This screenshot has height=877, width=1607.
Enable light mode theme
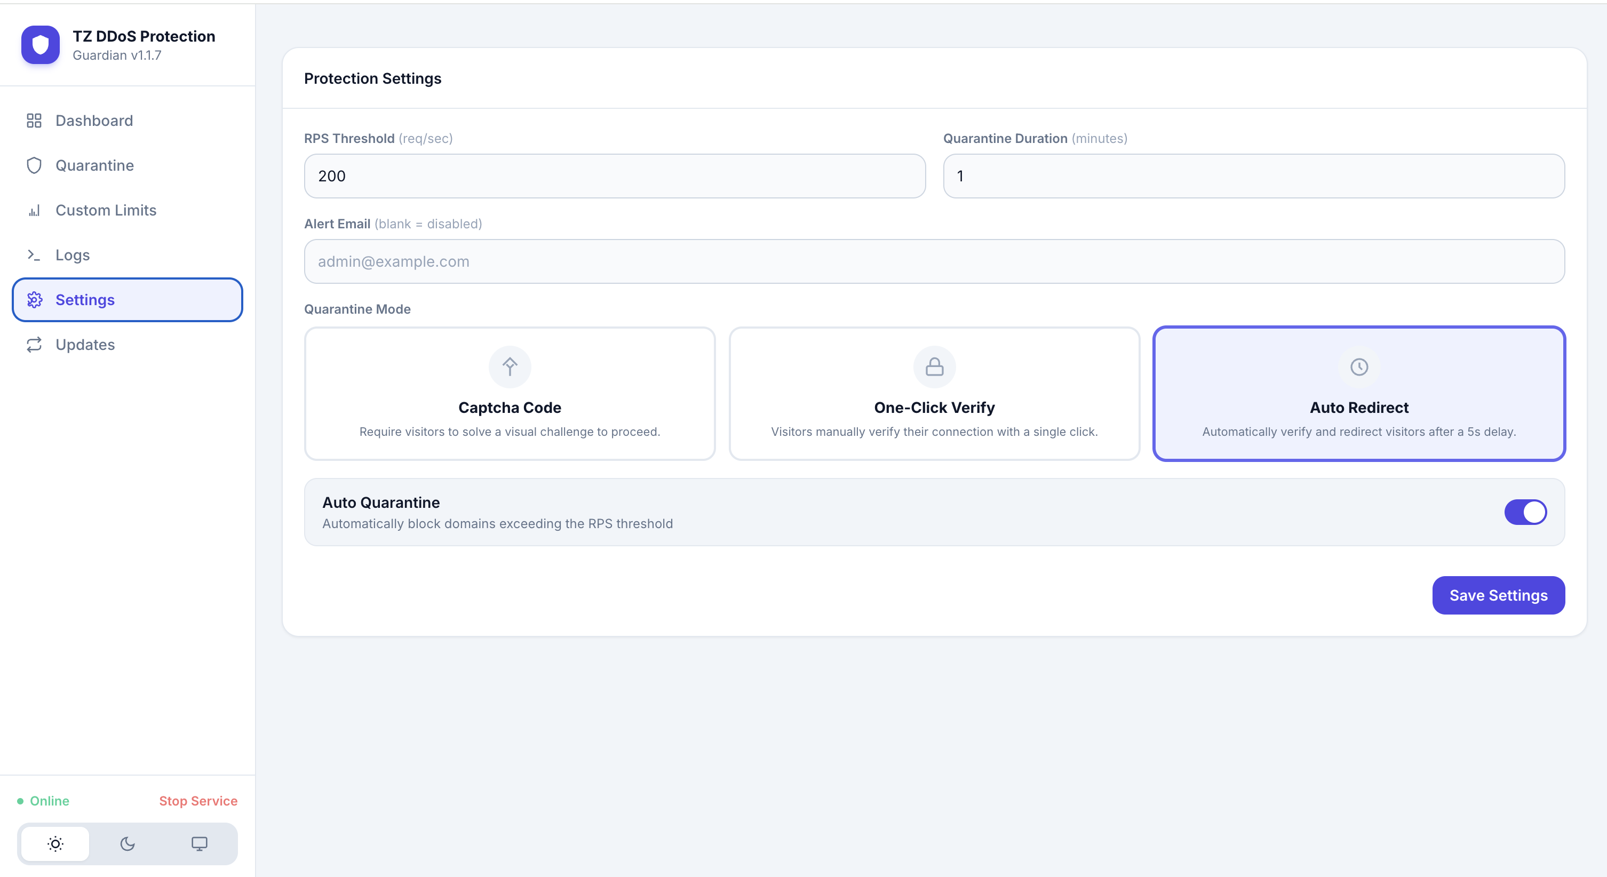tap(55, 843)
